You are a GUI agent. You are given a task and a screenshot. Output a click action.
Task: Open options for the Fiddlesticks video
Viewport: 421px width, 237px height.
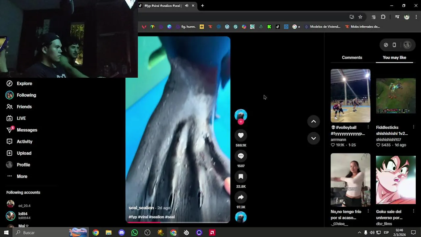[x=413, y=127]
